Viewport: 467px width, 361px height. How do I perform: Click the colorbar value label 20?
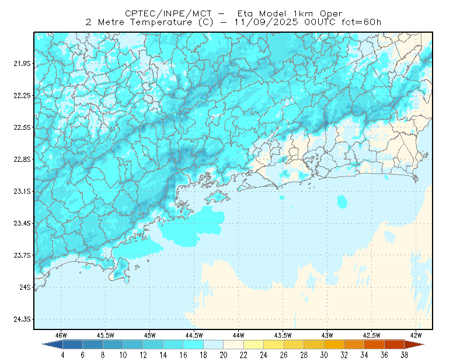click(x=224, y=355)
